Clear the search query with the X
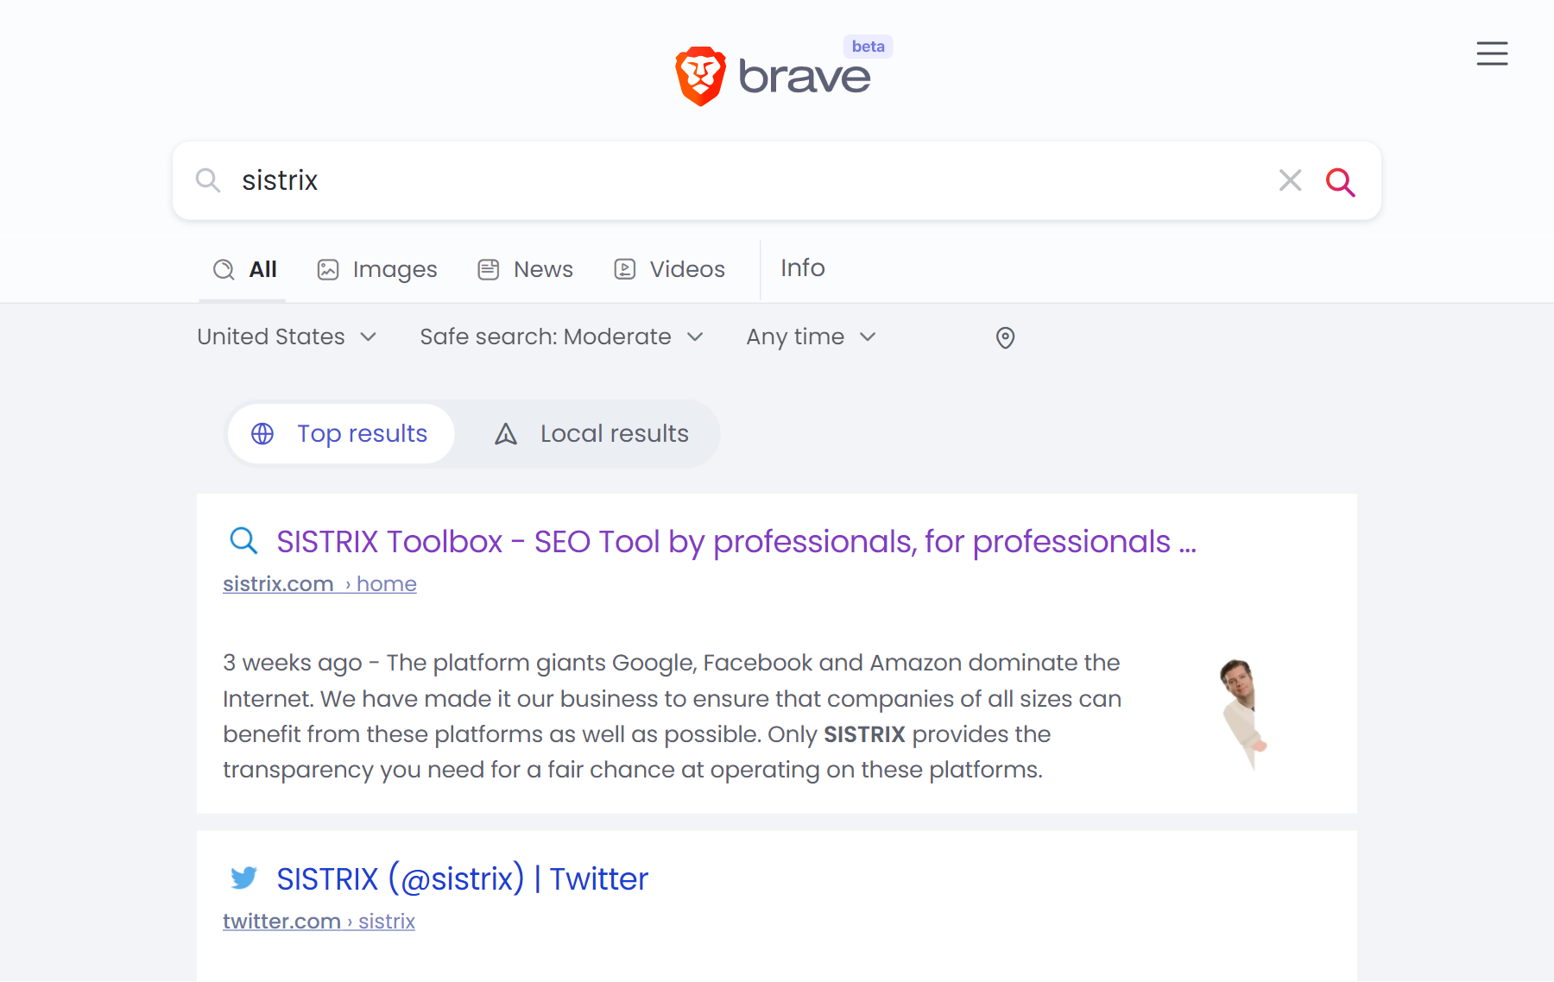The height and width of the screenshot is (982, 1554). (x=1290, y=180)
